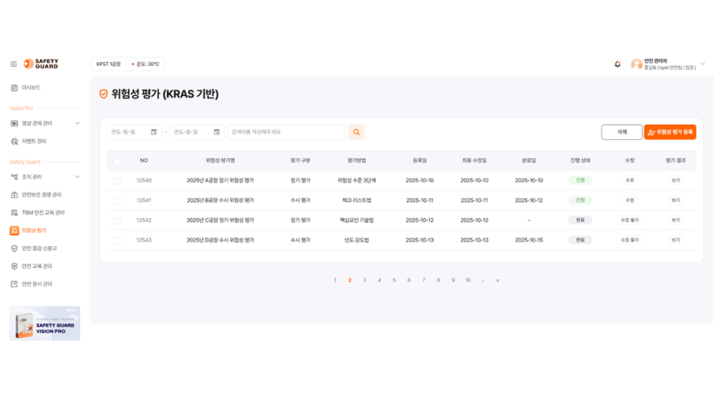
Task: Expand the 조직 관리 submenu
Action: pos(77,177)
